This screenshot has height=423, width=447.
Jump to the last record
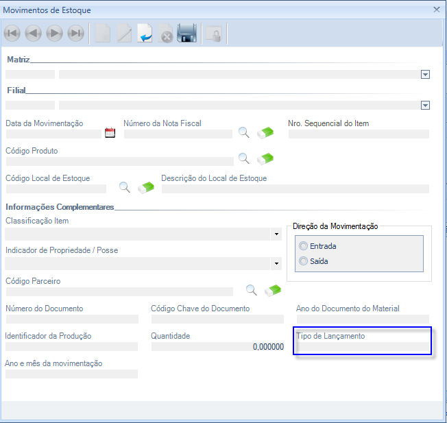pos(75,33)
